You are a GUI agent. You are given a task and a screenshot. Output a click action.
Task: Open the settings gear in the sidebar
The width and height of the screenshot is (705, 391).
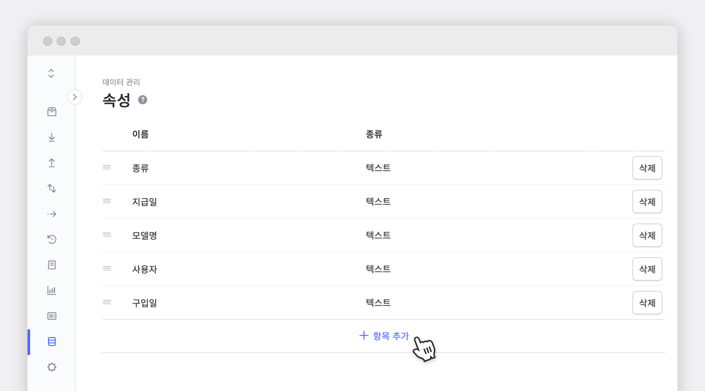pos(51,367)
